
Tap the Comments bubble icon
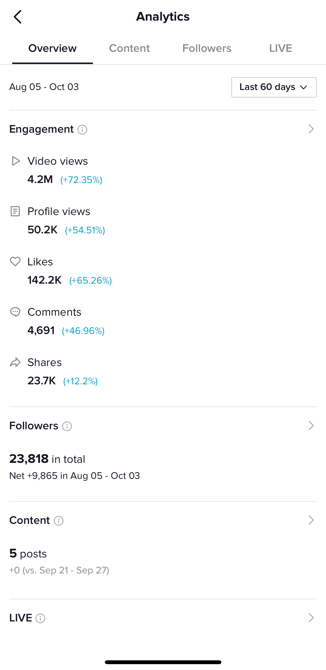pos(15,312)
